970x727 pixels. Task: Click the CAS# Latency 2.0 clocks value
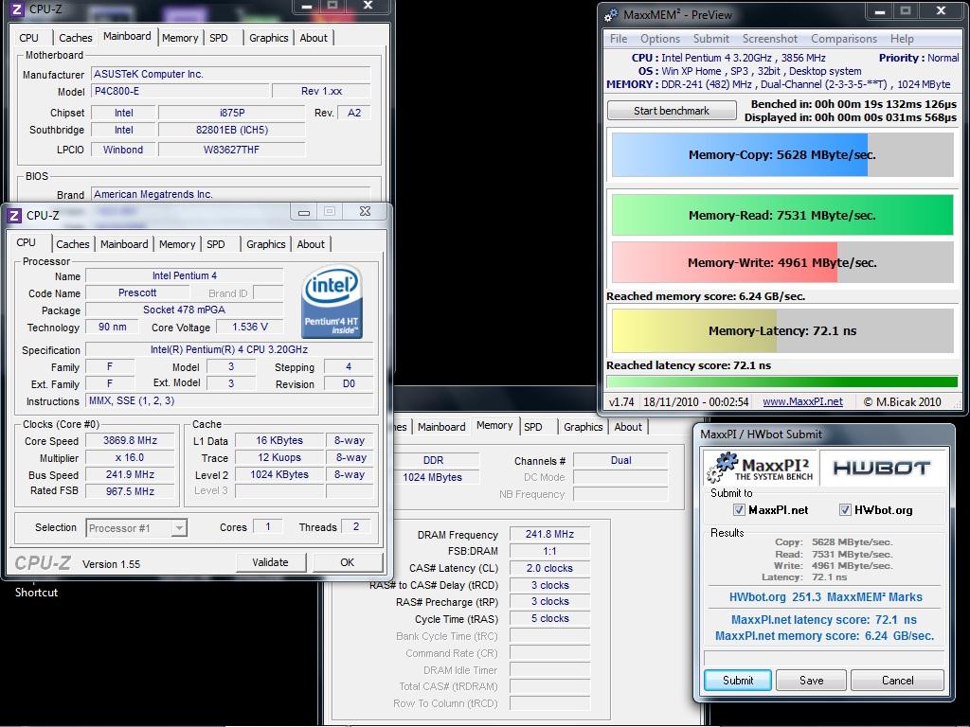click(549, 568)
